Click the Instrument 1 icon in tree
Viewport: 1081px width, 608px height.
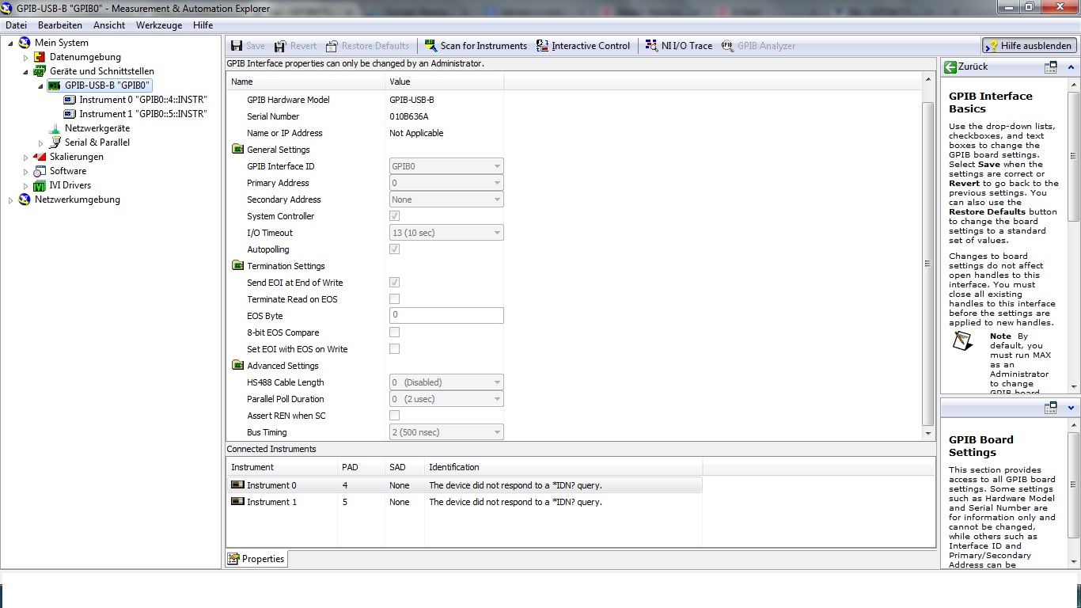70,114
